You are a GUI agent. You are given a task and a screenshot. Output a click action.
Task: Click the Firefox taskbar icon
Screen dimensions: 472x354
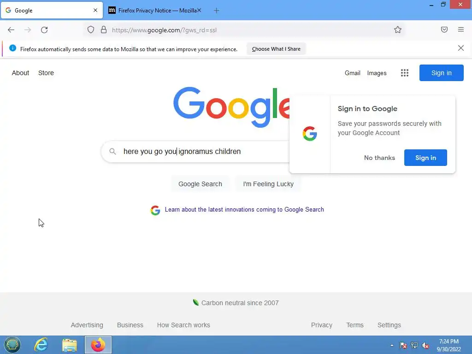pos(98,345)
